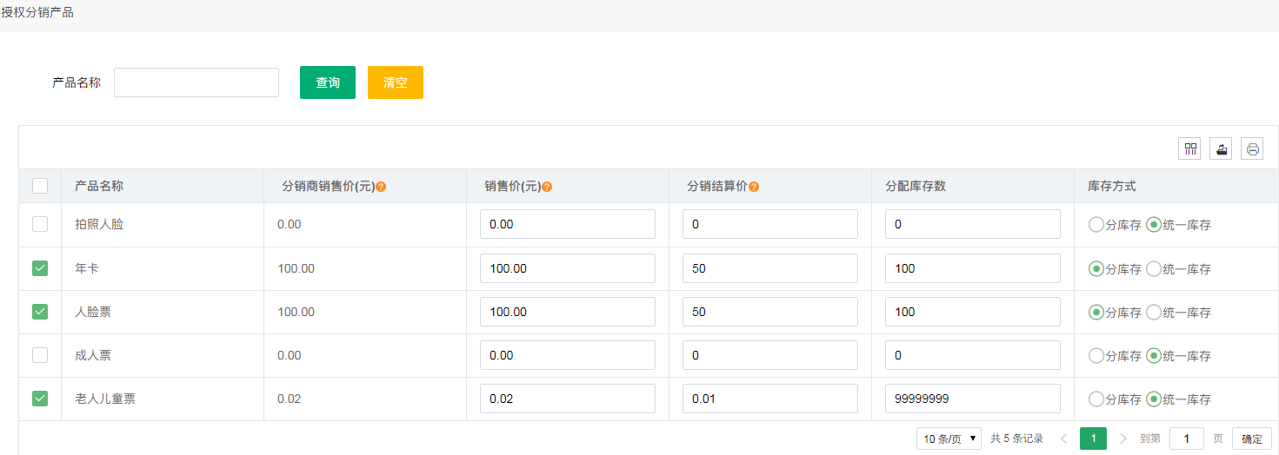Go to next page arrow
The height and width of the screenshot is (455, 1279).
click(1123, 439)
